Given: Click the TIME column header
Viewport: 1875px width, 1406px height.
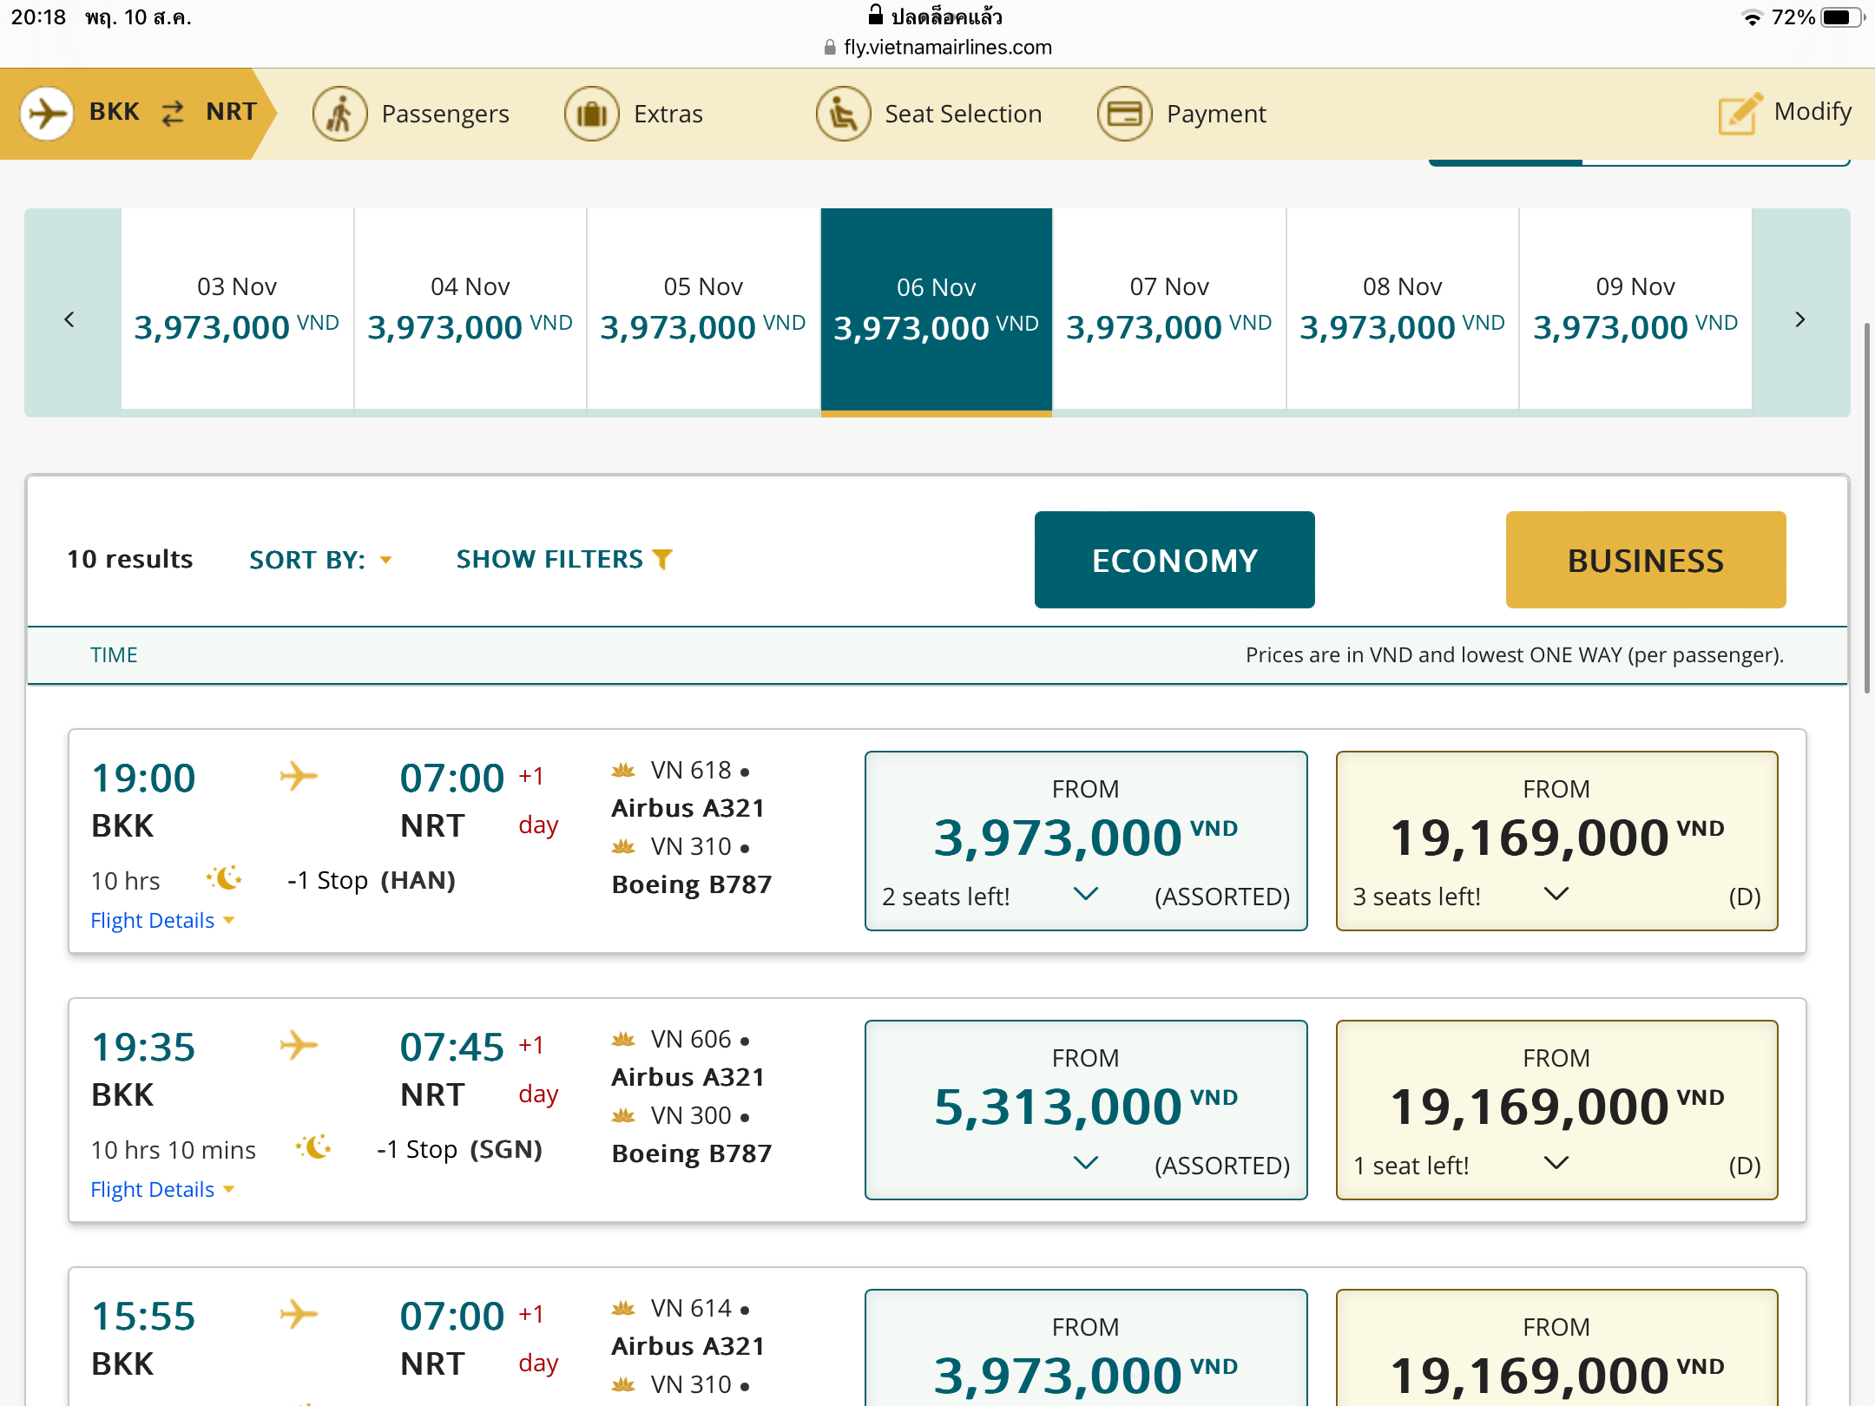Looking at the screenshot, I should click(x=114, y=654).
